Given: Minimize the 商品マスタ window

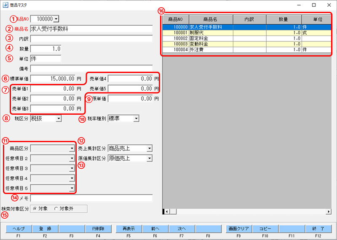Looking at the screenshot, I should pos(299,5).
